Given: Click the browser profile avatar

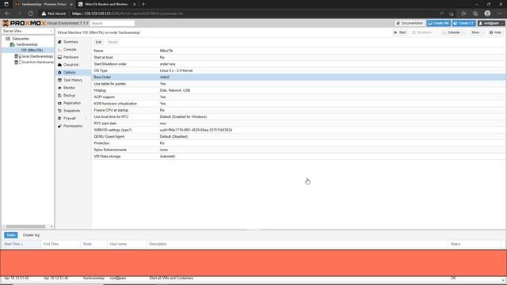Looking at the screenshot, I should (487, 13).
